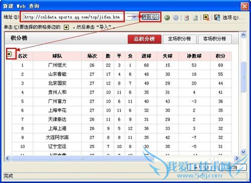Click the 转到 (Go) button
The height and width of the screenshot is (183, 251).
coord(150,17)
